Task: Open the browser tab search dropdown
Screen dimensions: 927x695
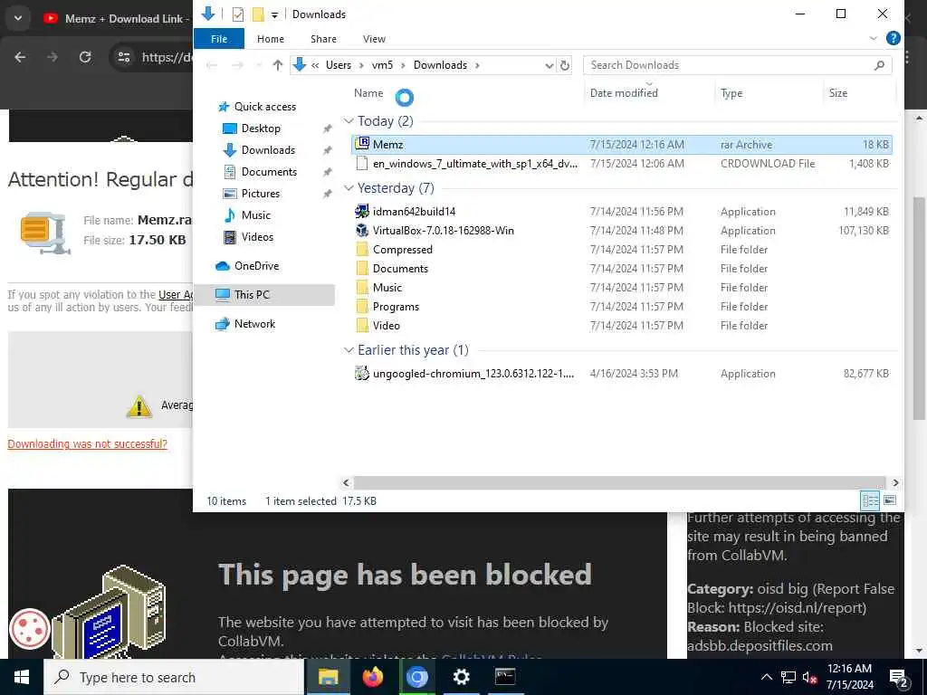Action: (x=18, y=18)
